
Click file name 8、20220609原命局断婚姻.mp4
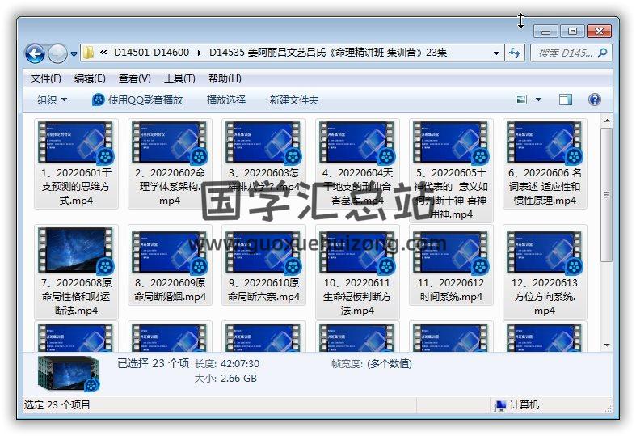170,290
